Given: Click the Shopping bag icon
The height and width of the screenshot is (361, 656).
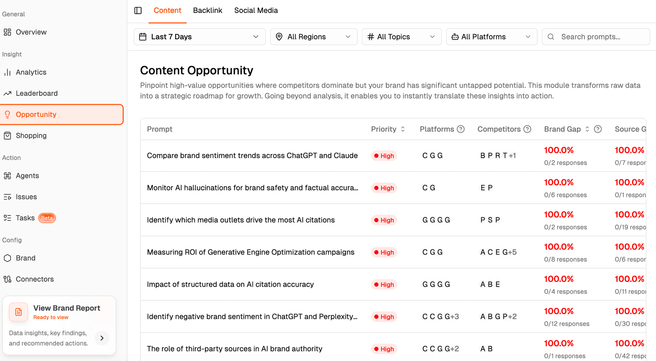Looking at the screenshot, I should (x=8, y=136).
